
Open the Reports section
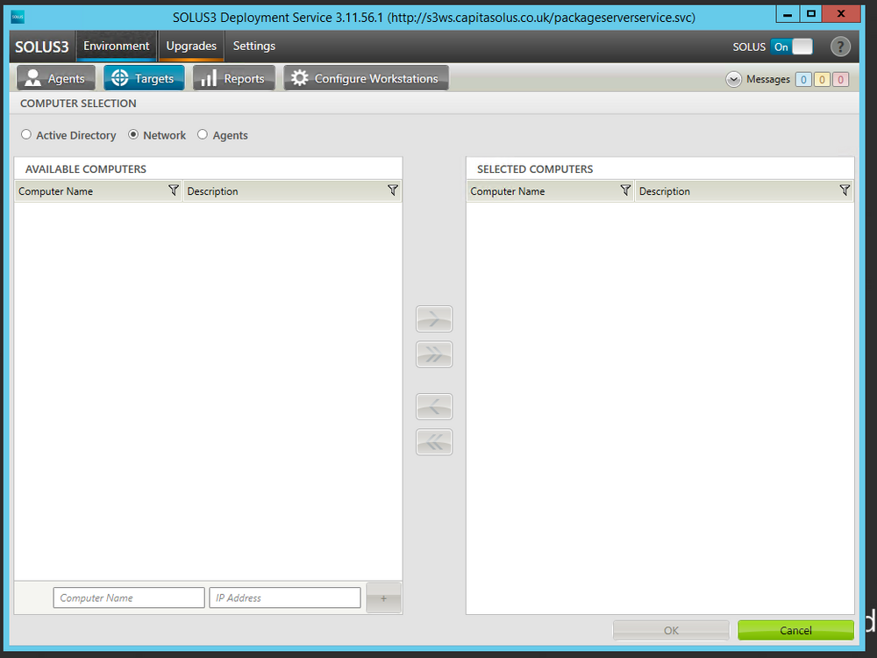click(234, 78)
